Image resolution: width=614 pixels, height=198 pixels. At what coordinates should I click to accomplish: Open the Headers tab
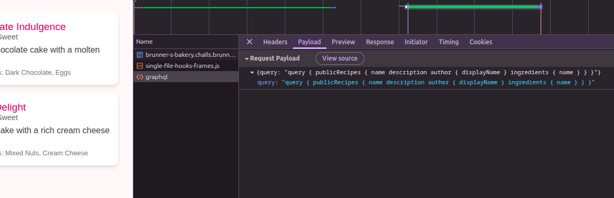pos(275,42)
